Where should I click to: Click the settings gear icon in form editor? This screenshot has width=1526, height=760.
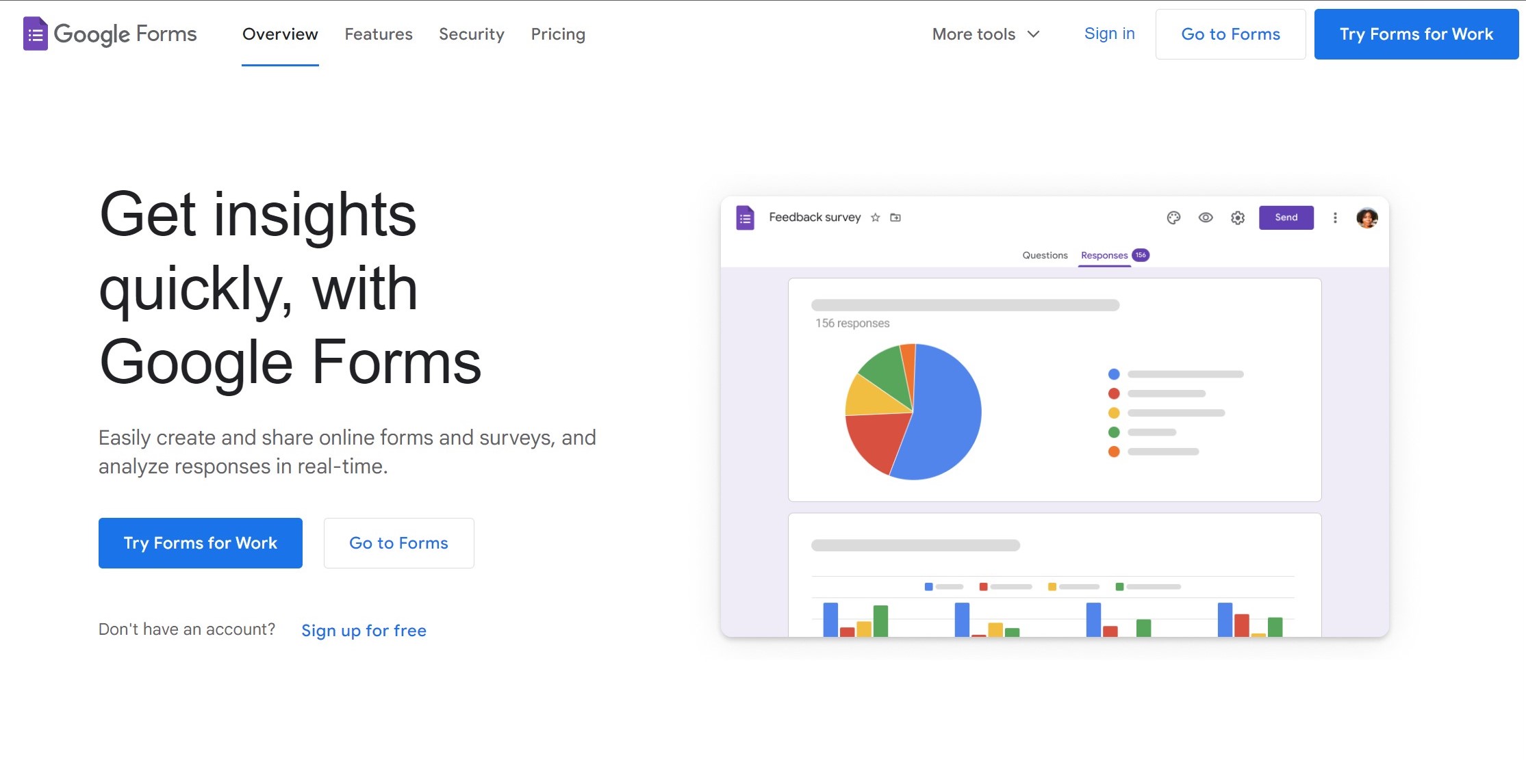click(1238, 217)
